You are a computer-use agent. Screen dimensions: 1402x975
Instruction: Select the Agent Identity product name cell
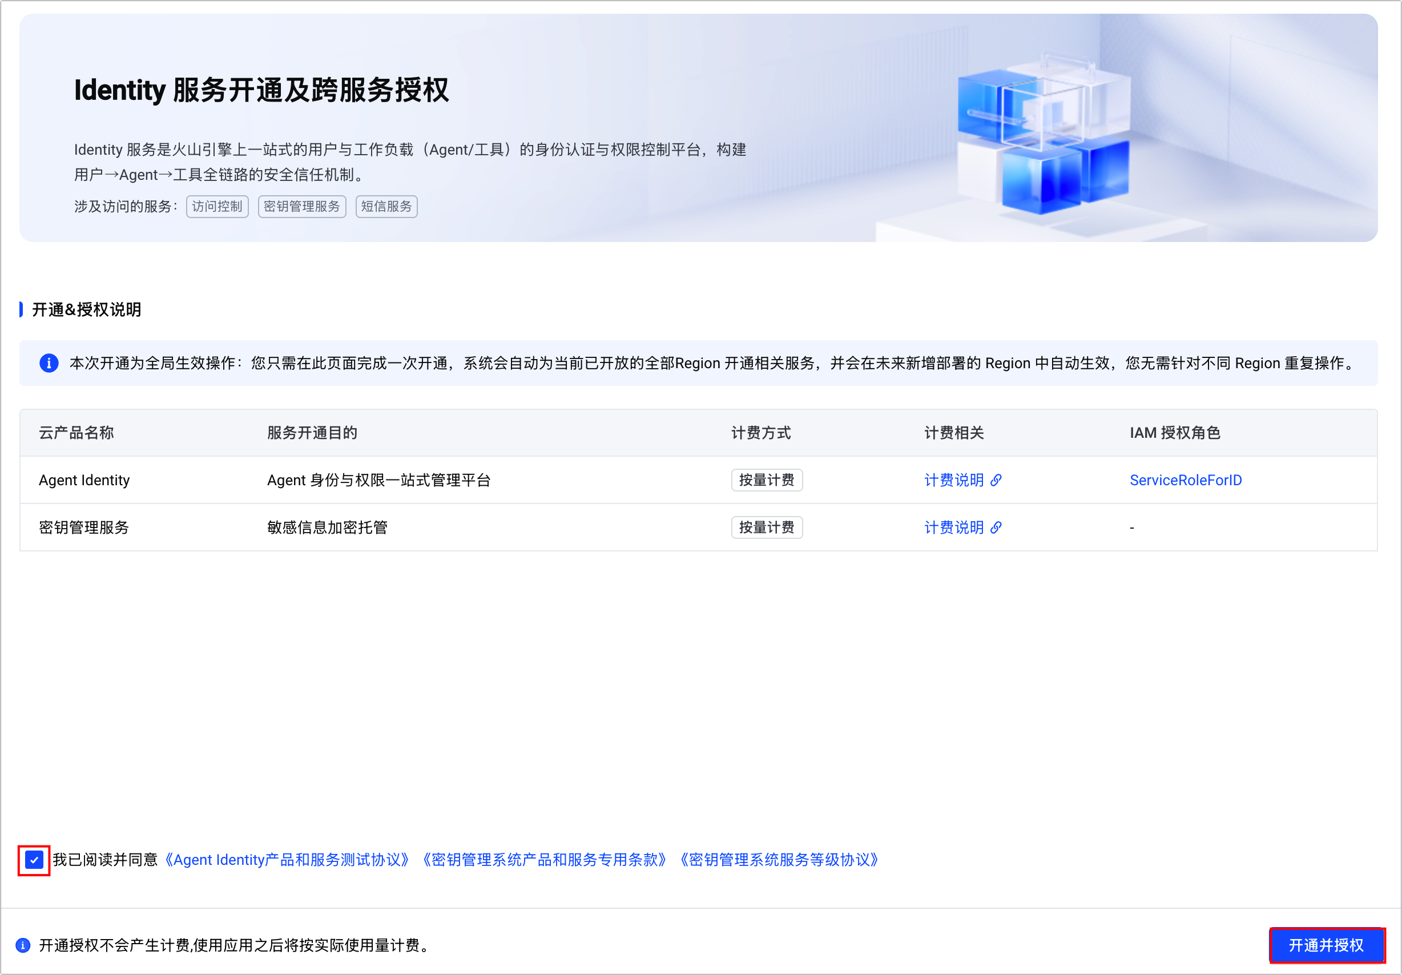click(84, 480)
